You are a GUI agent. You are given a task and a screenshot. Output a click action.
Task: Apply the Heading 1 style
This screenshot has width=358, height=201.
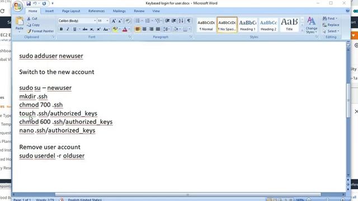pos(247,25)
